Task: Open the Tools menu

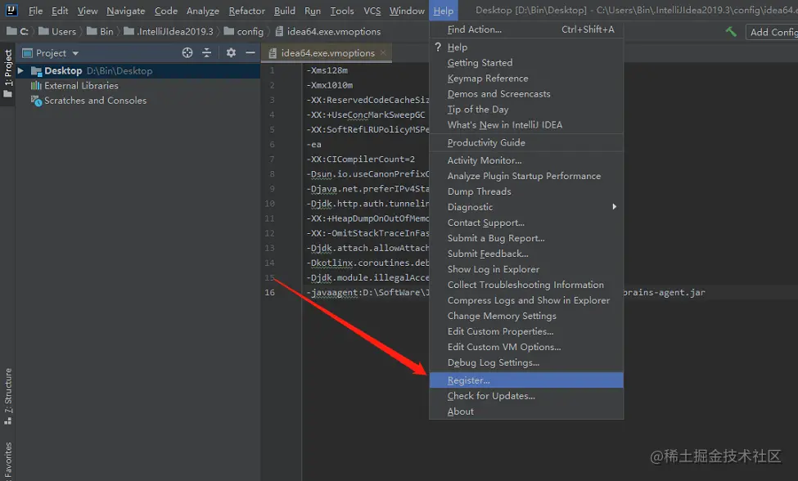Action: [x=342, y=11]
